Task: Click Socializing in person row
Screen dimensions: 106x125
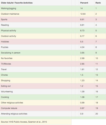Action: pyautogui.click(x=53, y=53)
